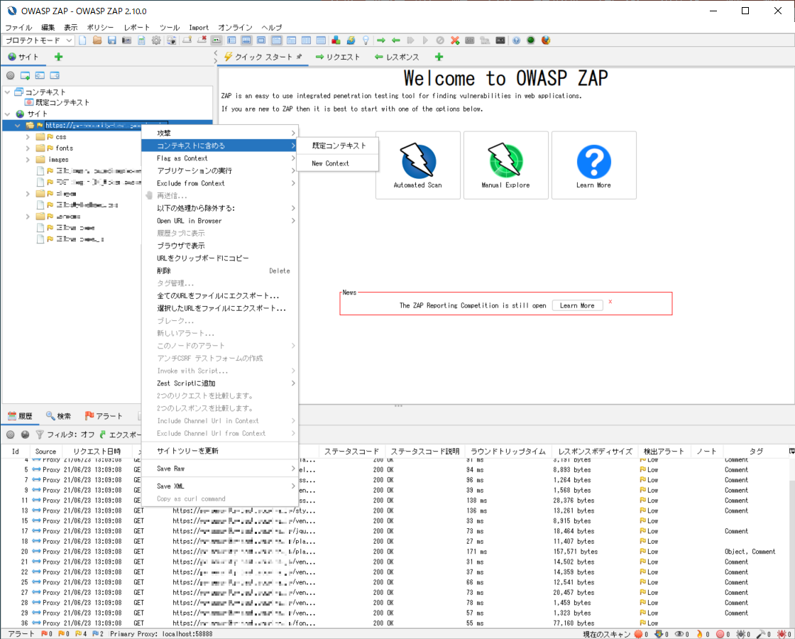
Task: Toggle break on all requests green arrow
Action: click(380, 40)
